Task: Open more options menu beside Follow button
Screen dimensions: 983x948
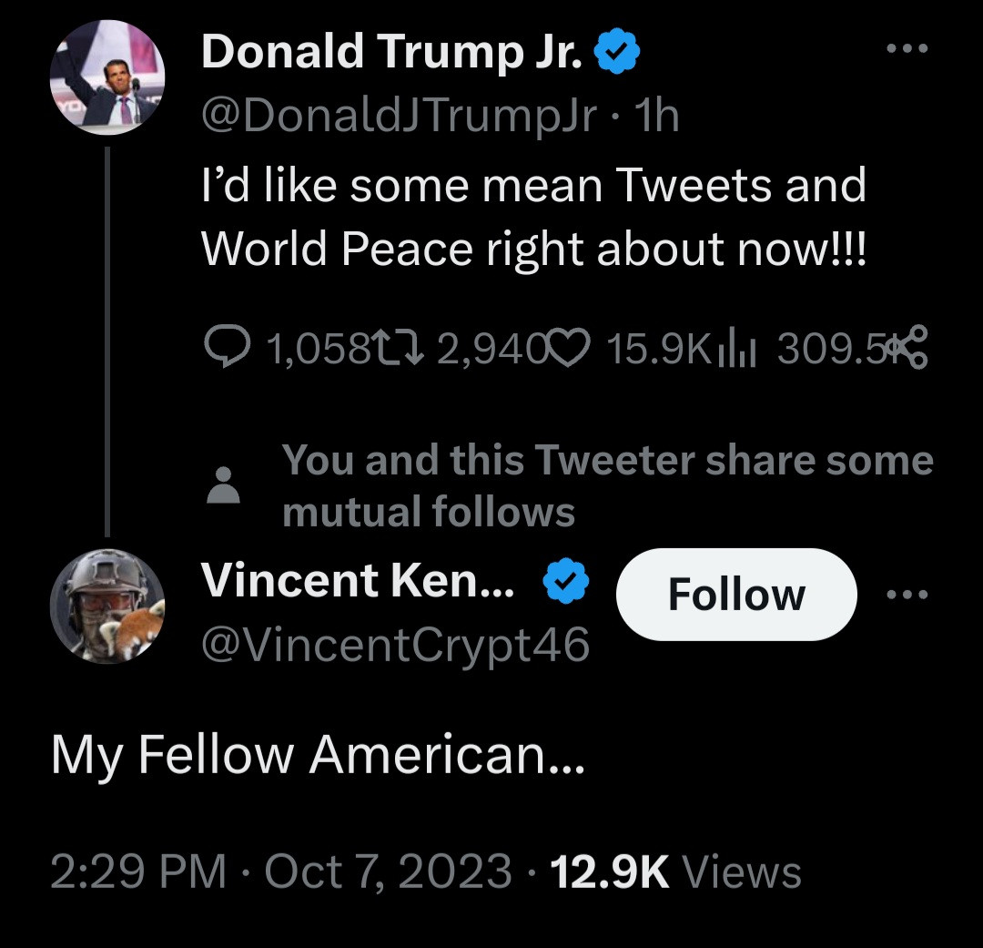Action: (x=907, y=595)
